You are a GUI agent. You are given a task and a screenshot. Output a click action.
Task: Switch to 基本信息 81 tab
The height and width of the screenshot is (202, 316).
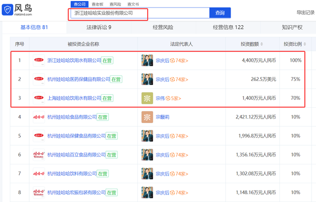pyautogui.click(x=34, y=27)
